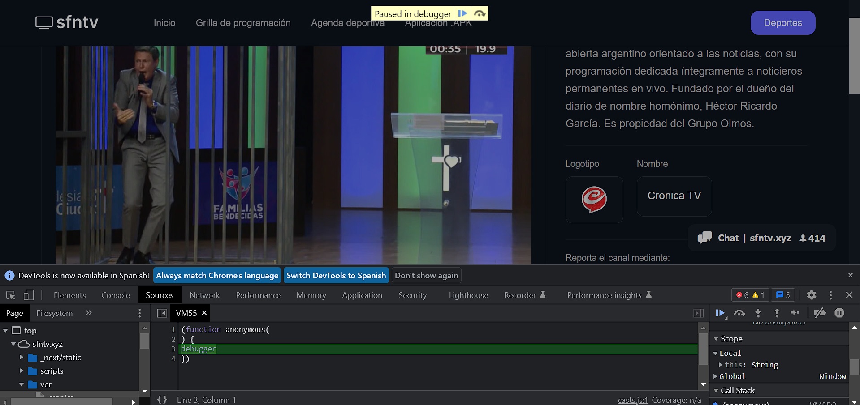Click line number 3 in the gutter
This screenshot has height=405, width=860.
(173, 349)
